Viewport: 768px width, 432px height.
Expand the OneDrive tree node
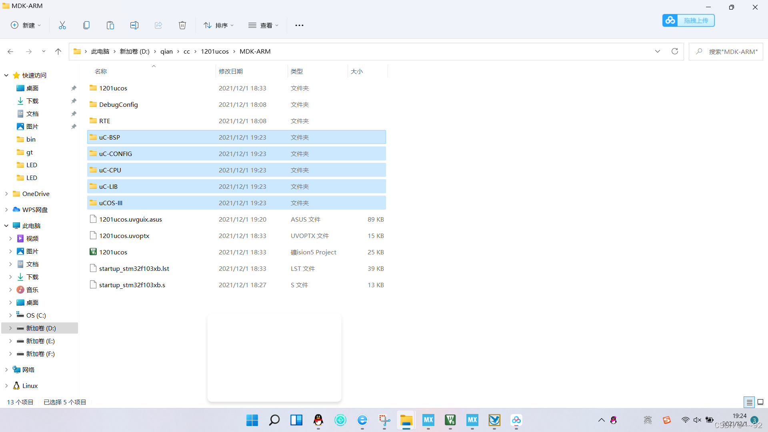coord(6,194)
